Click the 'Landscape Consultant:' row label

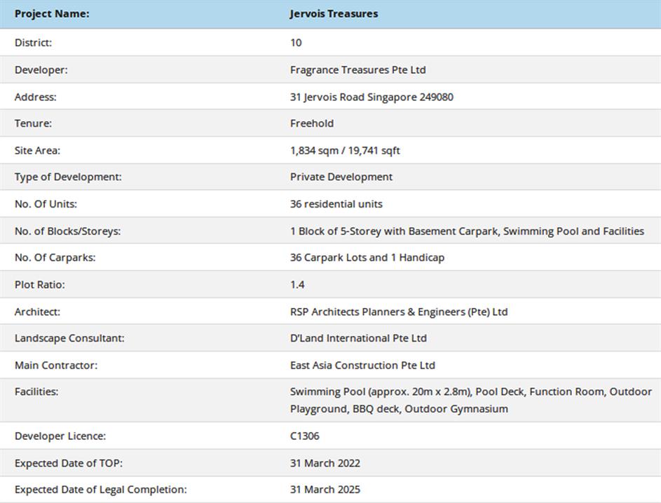(x=69, y=338)
